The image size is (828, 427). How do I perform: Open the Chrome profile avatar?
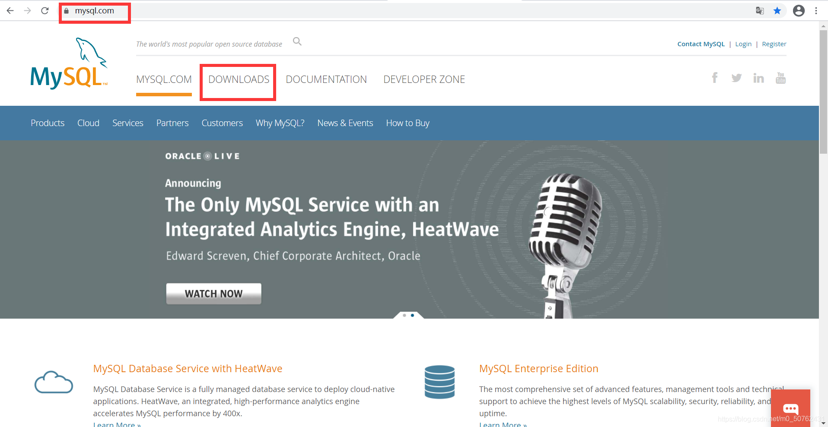point(799,11)
